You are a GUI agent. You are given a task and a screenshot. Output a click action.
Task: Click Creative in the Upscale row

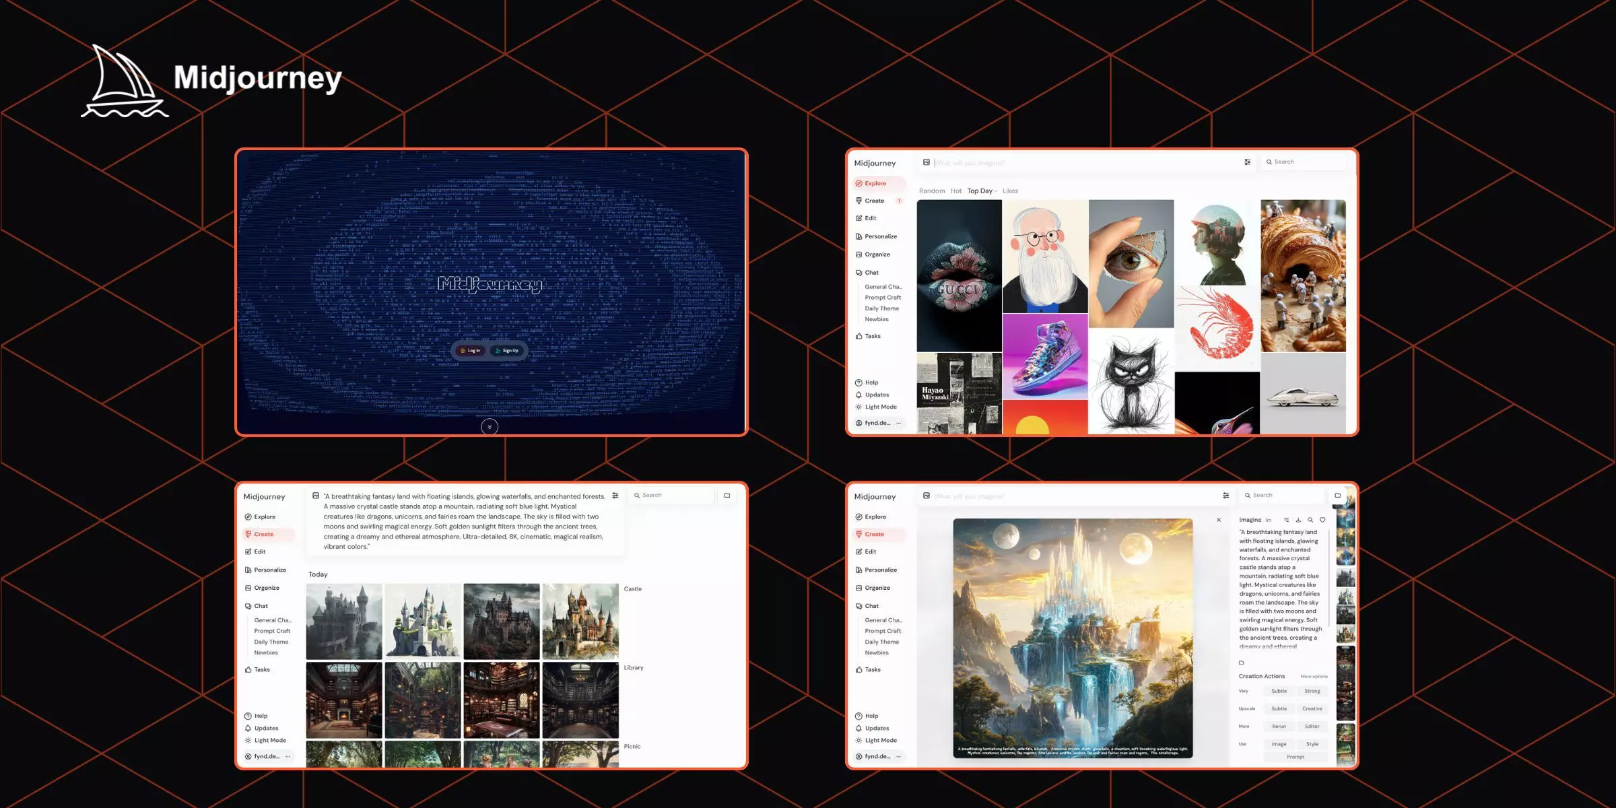point(1312,709)
